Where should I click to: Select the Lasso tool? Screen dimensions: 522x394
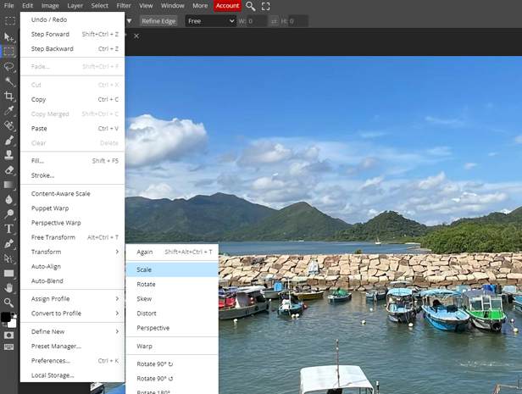click(x=8, y=66)
